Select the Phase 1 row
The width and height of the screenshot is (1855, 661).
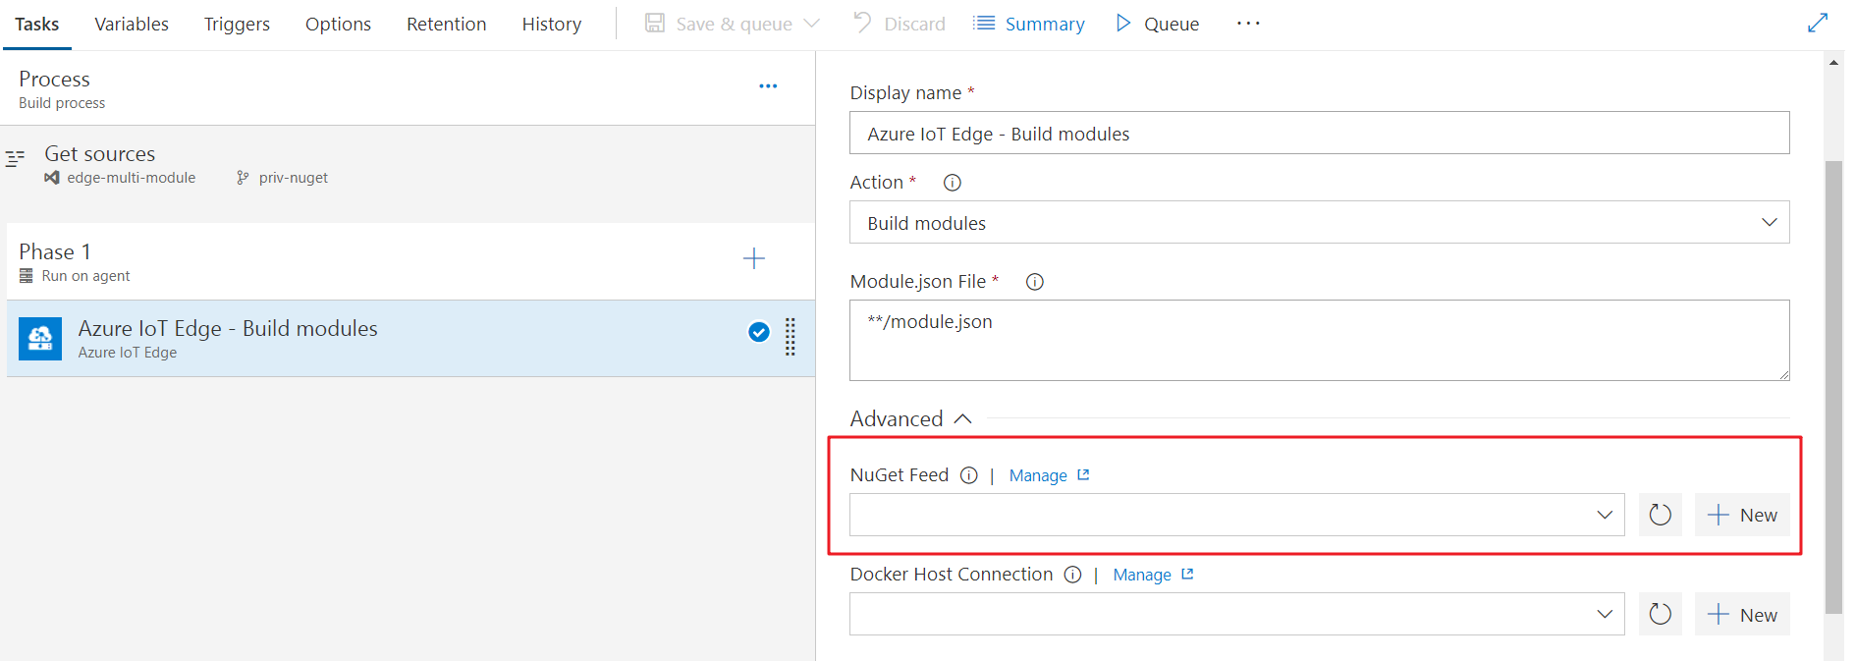[x=410, y=261]
